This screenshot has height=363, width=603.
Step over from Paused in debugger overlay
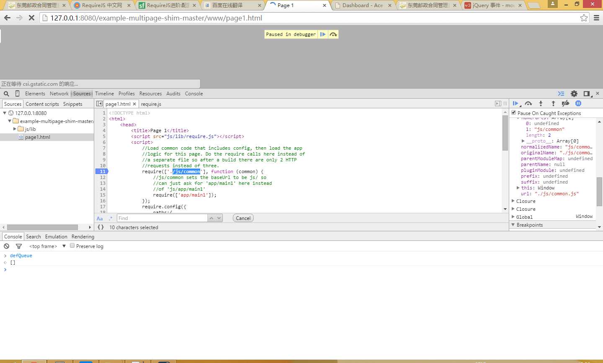[x=333, y=34]
